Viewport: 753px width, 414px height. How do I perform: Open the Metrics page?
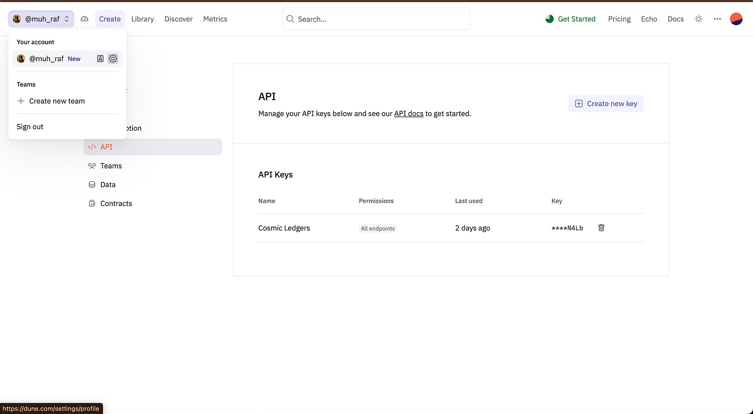[x=215, y=19]
